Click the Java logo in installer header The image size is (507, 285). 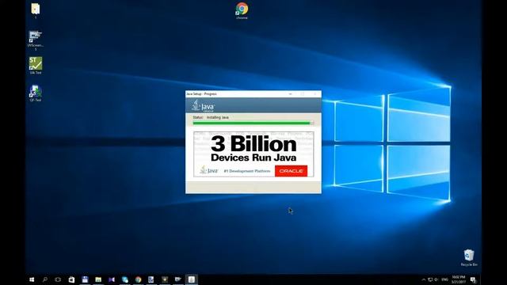click(203, 105)
